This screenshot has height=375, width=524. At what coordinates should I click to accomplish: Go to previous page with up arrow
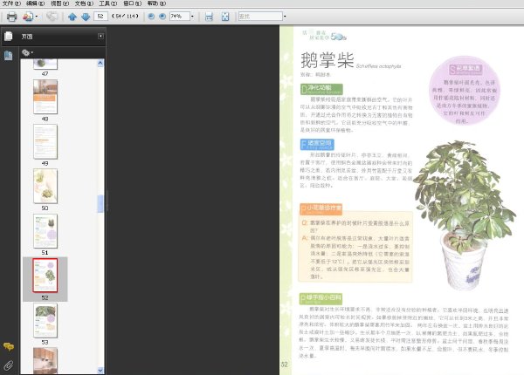tap(72, 17)
